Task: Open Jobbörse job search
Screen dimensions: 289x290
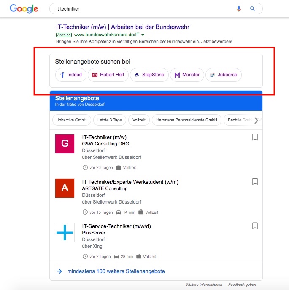Action: pos(224,75)
